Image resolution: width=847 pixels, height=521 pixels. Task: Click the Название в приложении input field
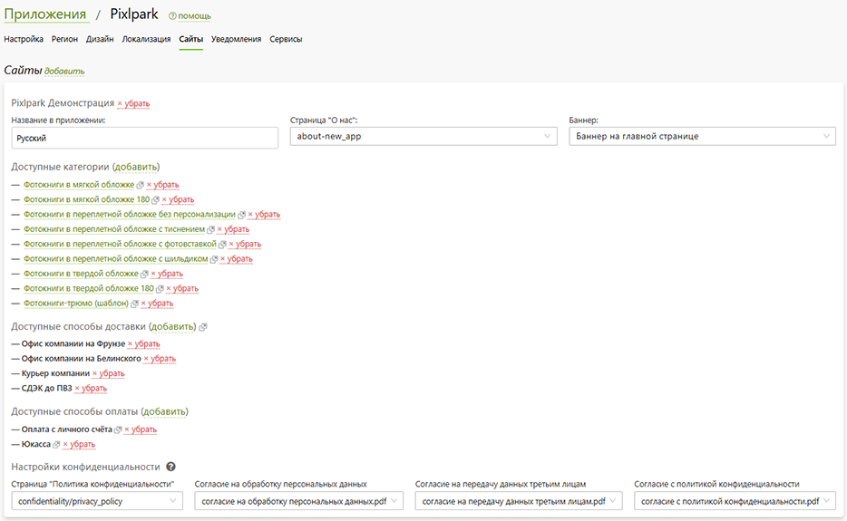144,138
